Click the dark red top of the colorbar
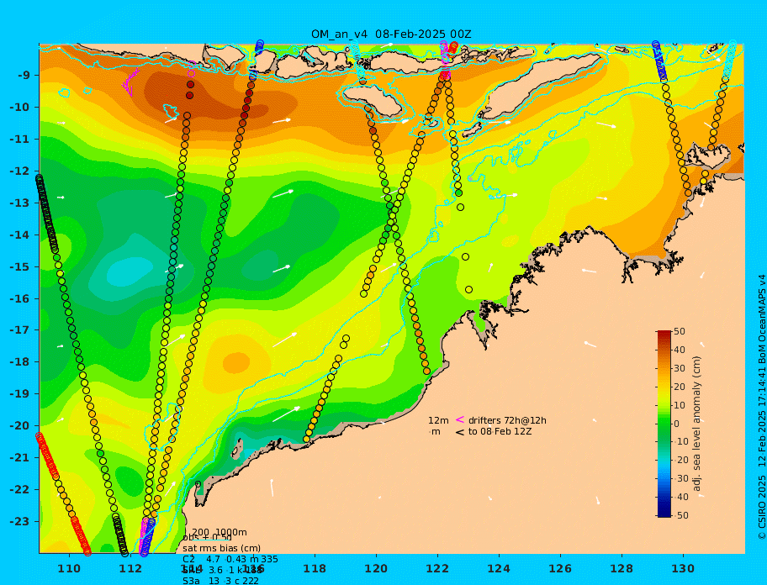767x585 pixels. tap(664, 335)
